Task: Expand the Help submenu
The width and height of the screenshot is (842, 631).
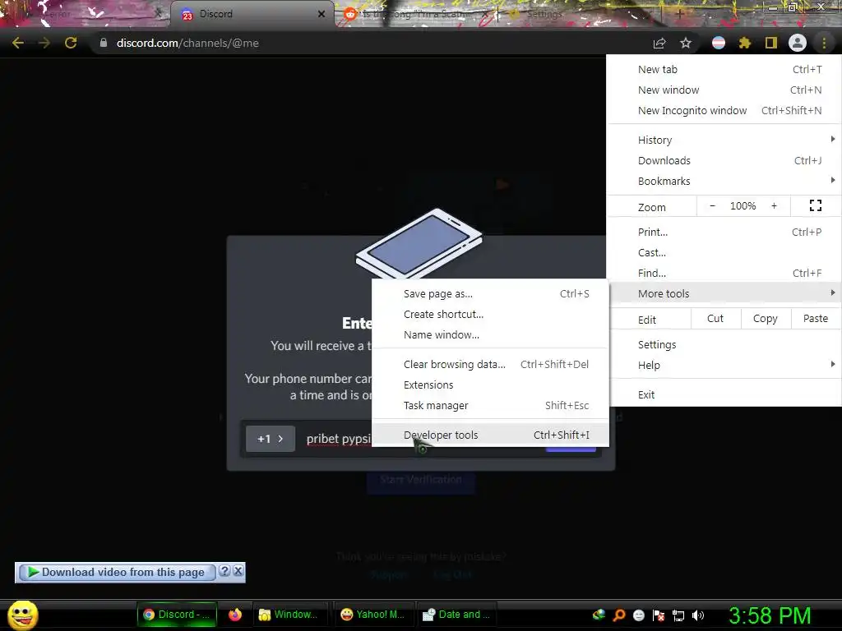Action: click(x=724, y=366)
